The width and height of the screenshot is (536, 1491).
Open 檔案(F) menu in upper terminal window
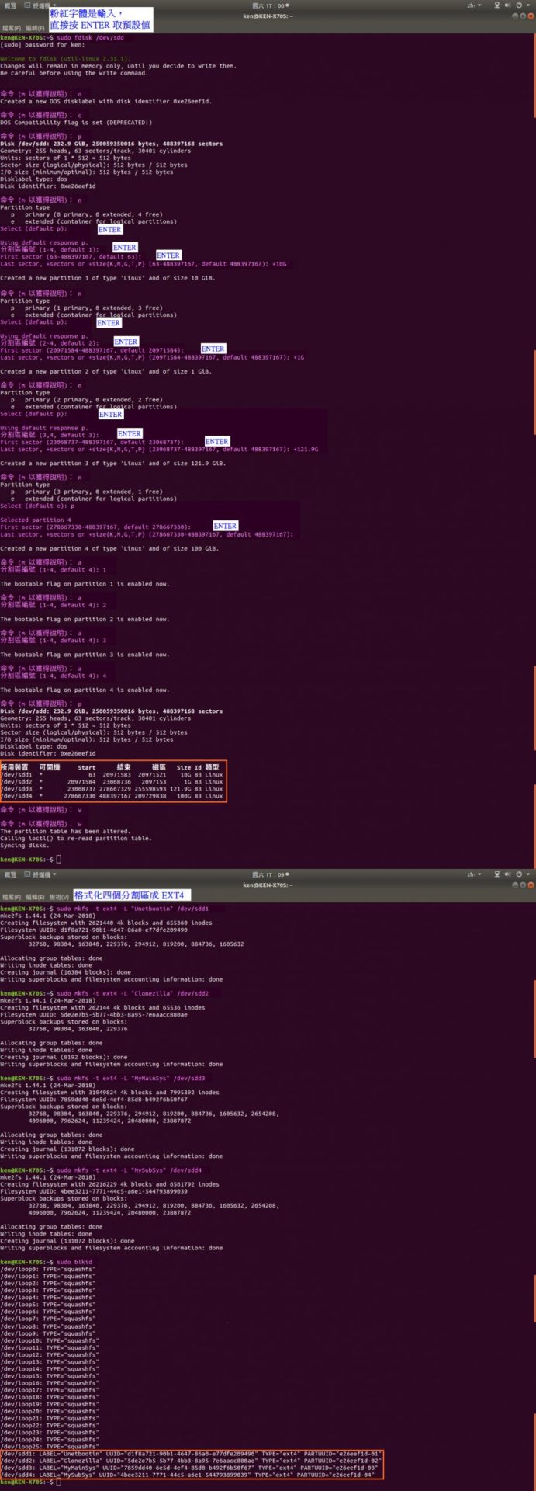coord(12,28)
